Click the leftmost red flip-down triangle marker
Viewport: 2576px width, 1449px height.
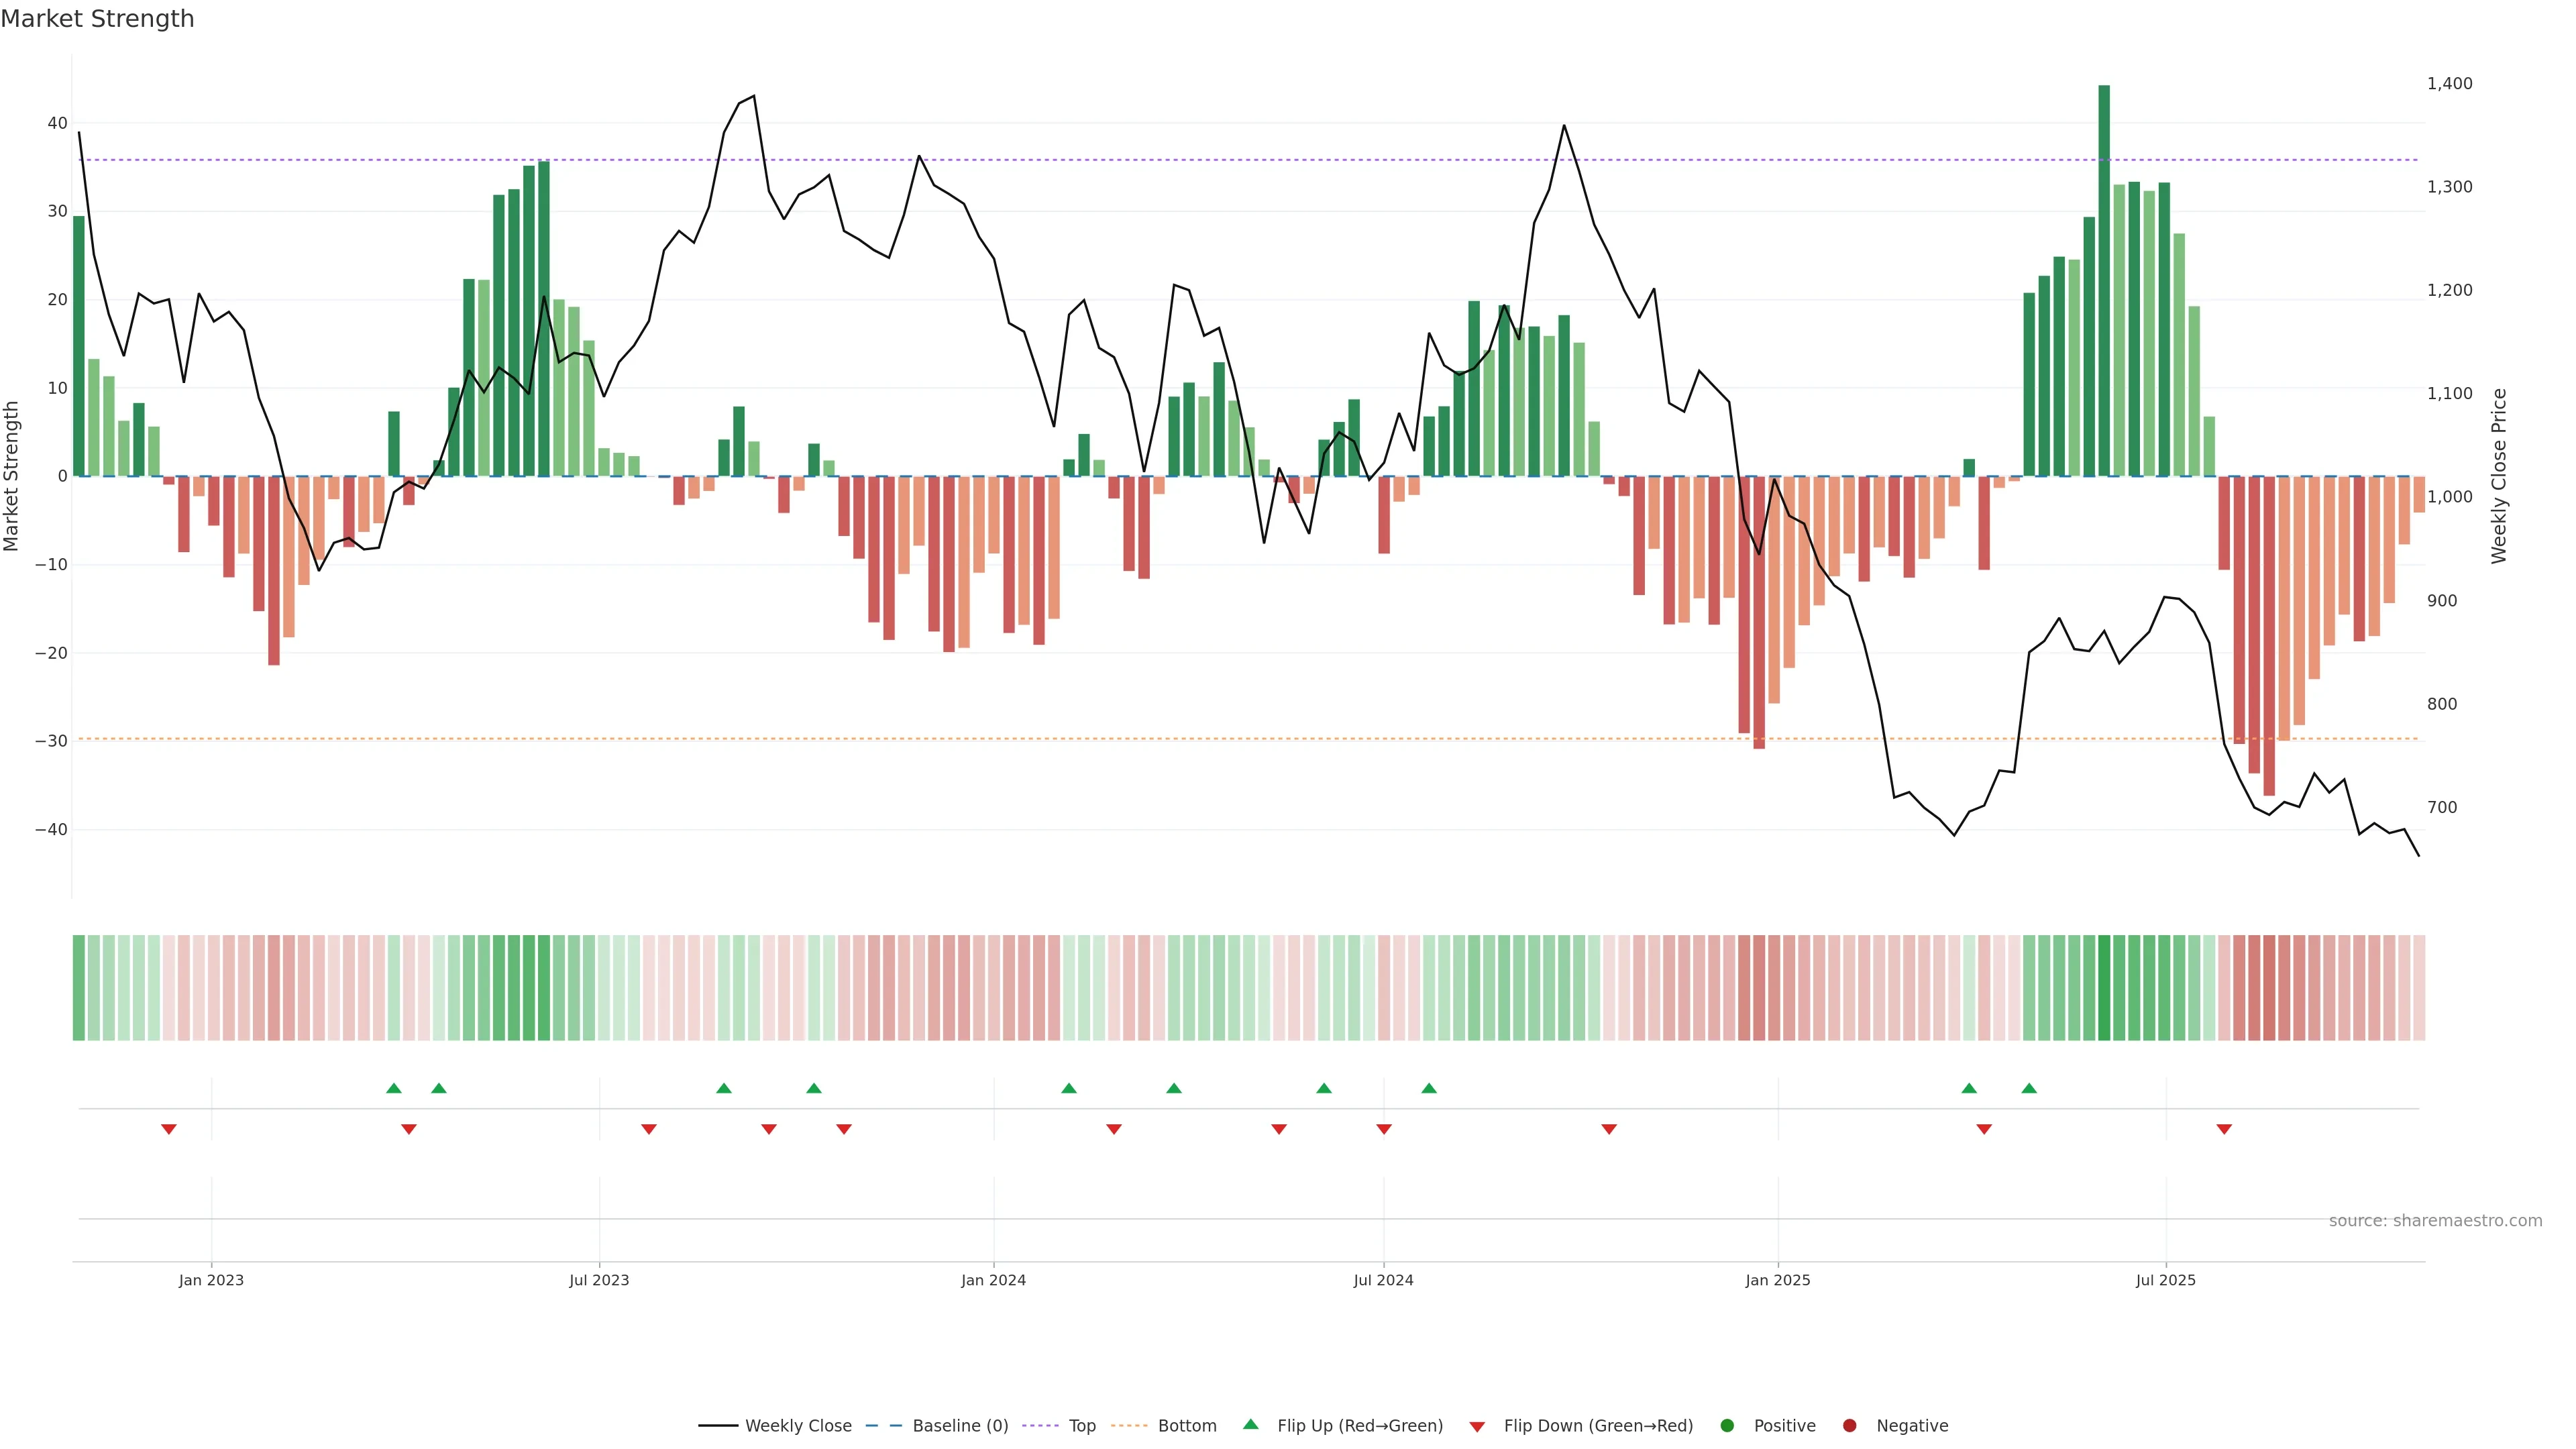click(169, 1129)
